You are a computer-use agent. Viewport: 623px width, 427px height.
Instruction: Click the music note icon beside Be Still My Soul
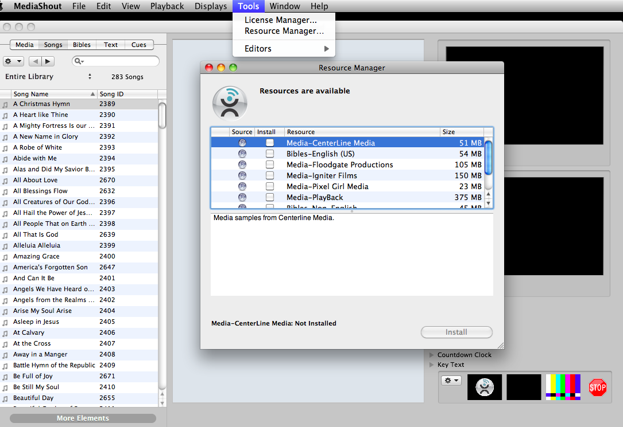tap(5, 388)
